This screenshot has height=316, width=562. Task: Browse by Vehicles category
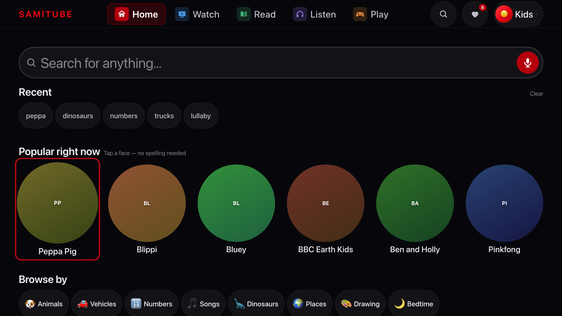click(97, 304)
